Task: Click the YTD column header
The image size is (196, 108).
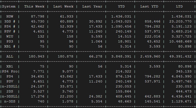Action: (121, 6)
